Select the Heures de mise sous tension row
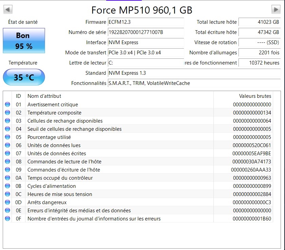This screenshot has height=250, width=285. click(x=138, y=194)
